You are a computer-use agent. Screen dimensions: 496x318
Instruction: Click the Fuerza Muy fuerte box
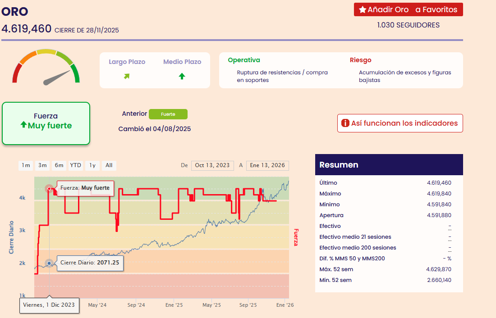(x=46, y=123)
